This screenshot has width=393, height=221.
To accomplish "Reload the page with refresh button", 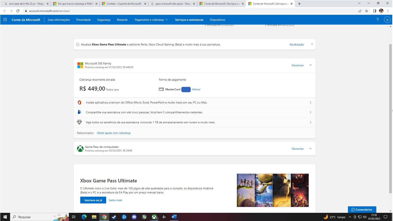I will 18,11.
